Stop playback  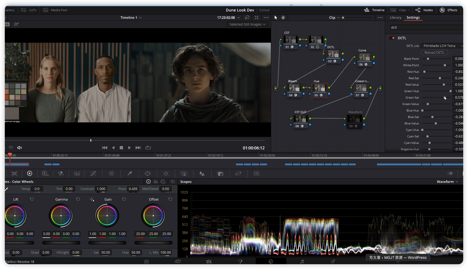(x=121, y=148)
